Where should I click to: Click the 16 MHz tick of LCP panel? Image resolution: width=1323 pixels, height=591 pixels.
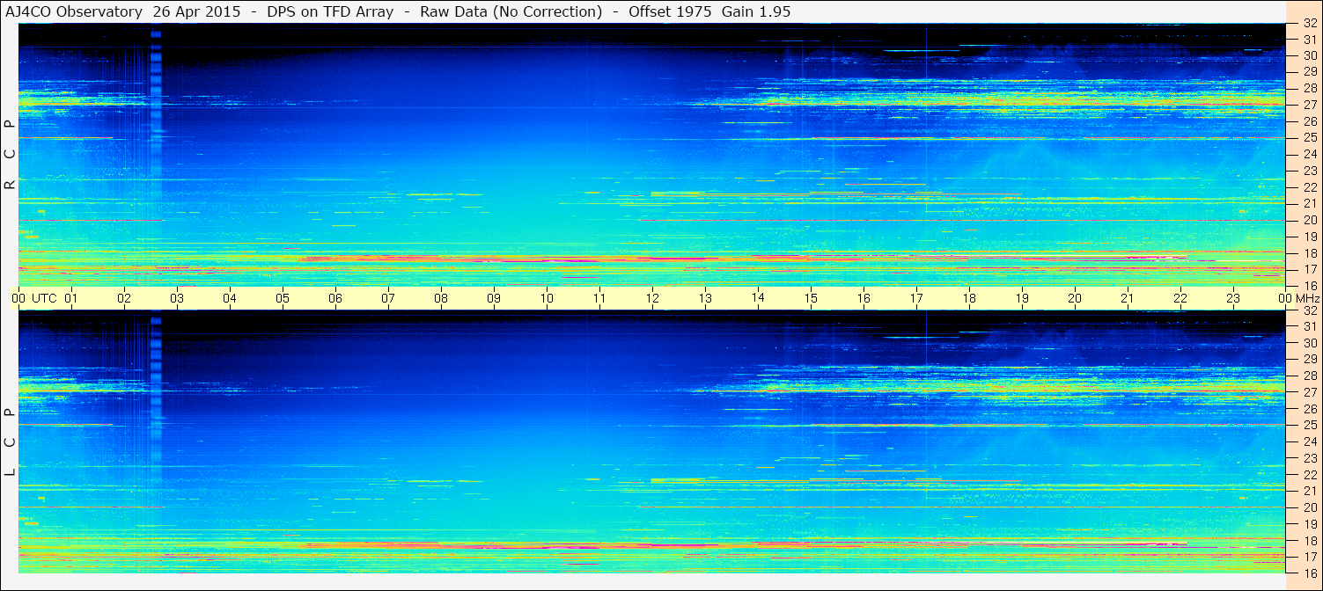[1309, 572]
